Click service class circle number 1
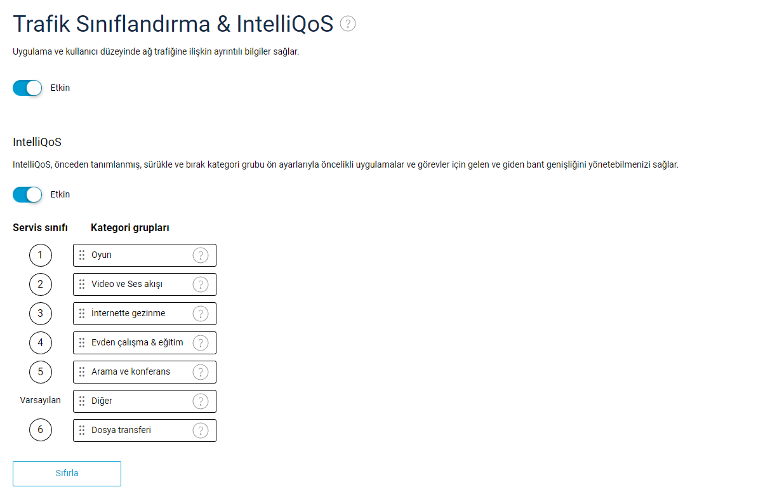Viewport: 770px width, 494px height. pyautogui.click(x=41, y=255)
